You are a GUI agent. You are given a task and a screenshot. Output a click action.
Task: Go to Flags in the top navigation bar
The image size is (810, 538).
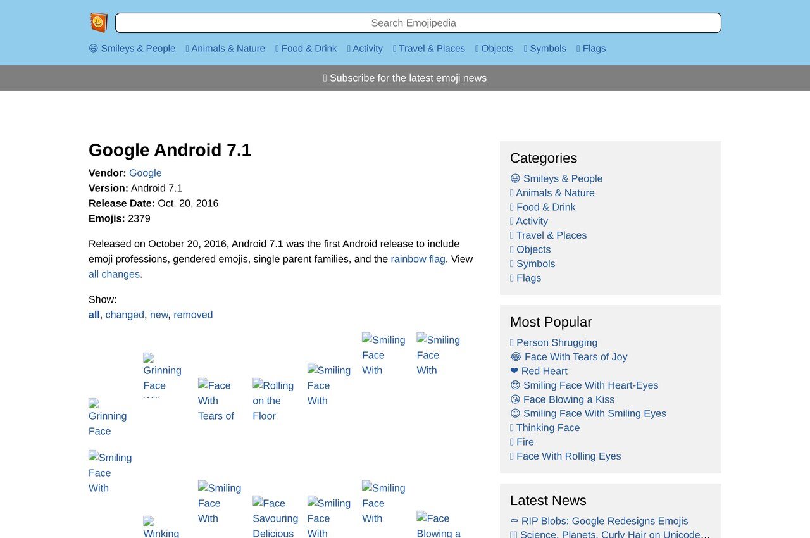591,49
